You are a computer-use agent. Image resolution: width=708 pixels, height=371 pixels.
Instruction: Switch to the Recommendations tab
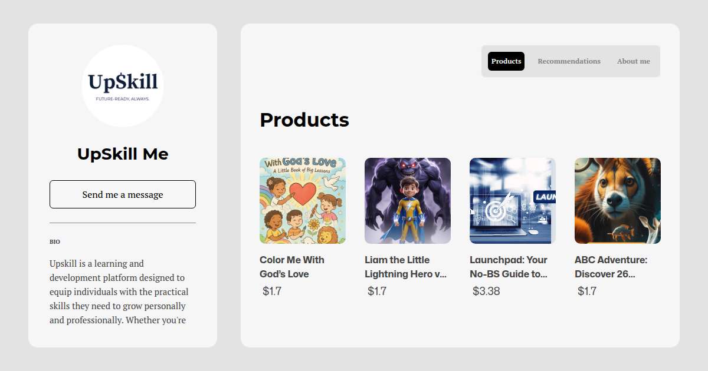(569, 61)
